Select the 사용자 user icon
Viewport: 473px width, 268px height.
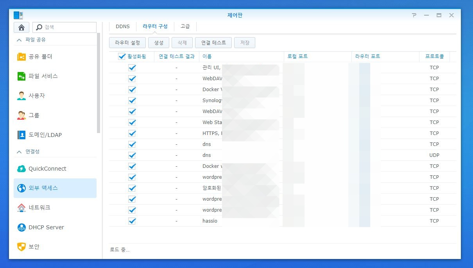21,96
